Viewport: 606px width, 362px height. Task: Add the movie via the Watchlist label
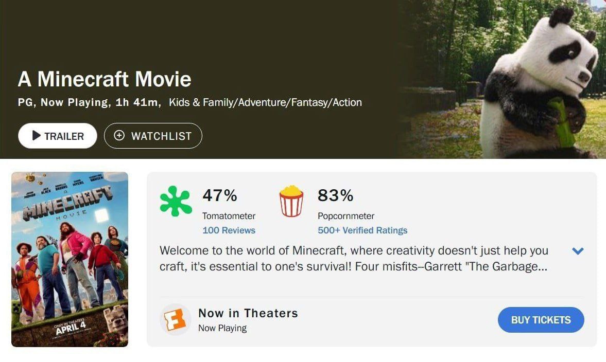coord(161,136)
